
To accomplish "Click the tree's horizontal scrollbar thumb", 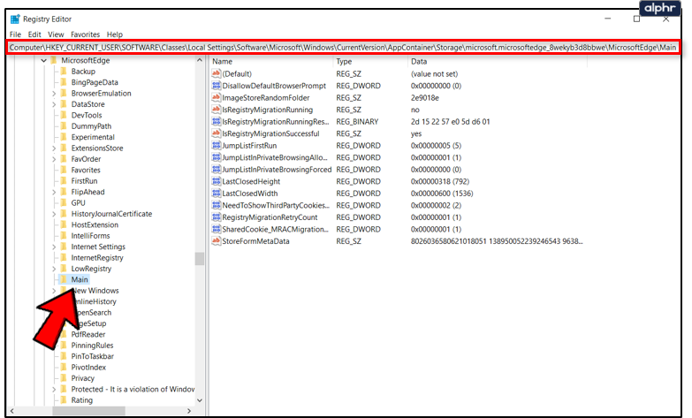I will 88,411.
